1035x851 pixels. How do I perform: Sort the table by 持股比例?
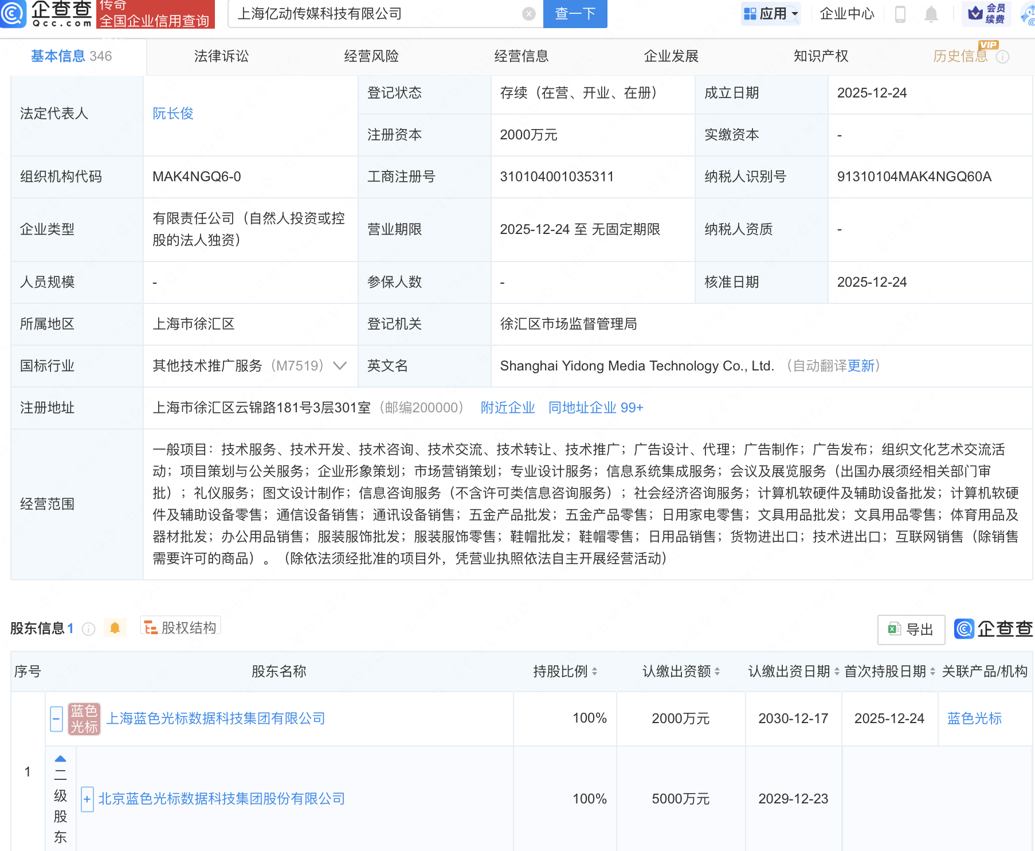tap(594, 672)
